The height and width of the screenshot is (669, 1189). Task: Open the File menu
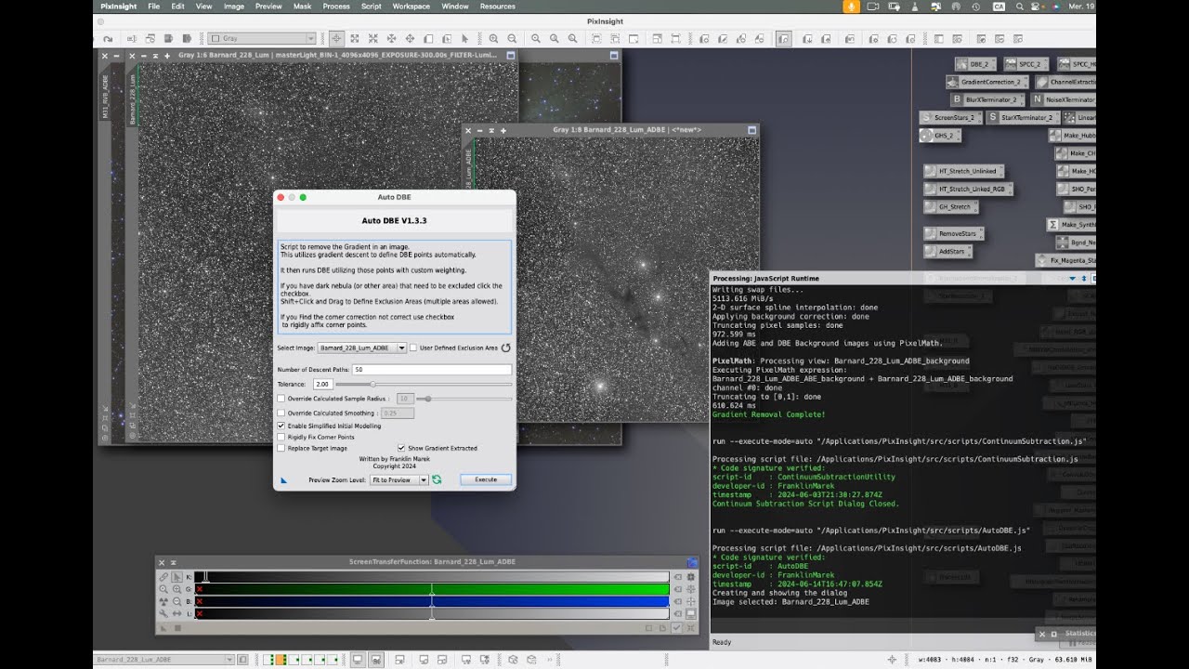153,7
